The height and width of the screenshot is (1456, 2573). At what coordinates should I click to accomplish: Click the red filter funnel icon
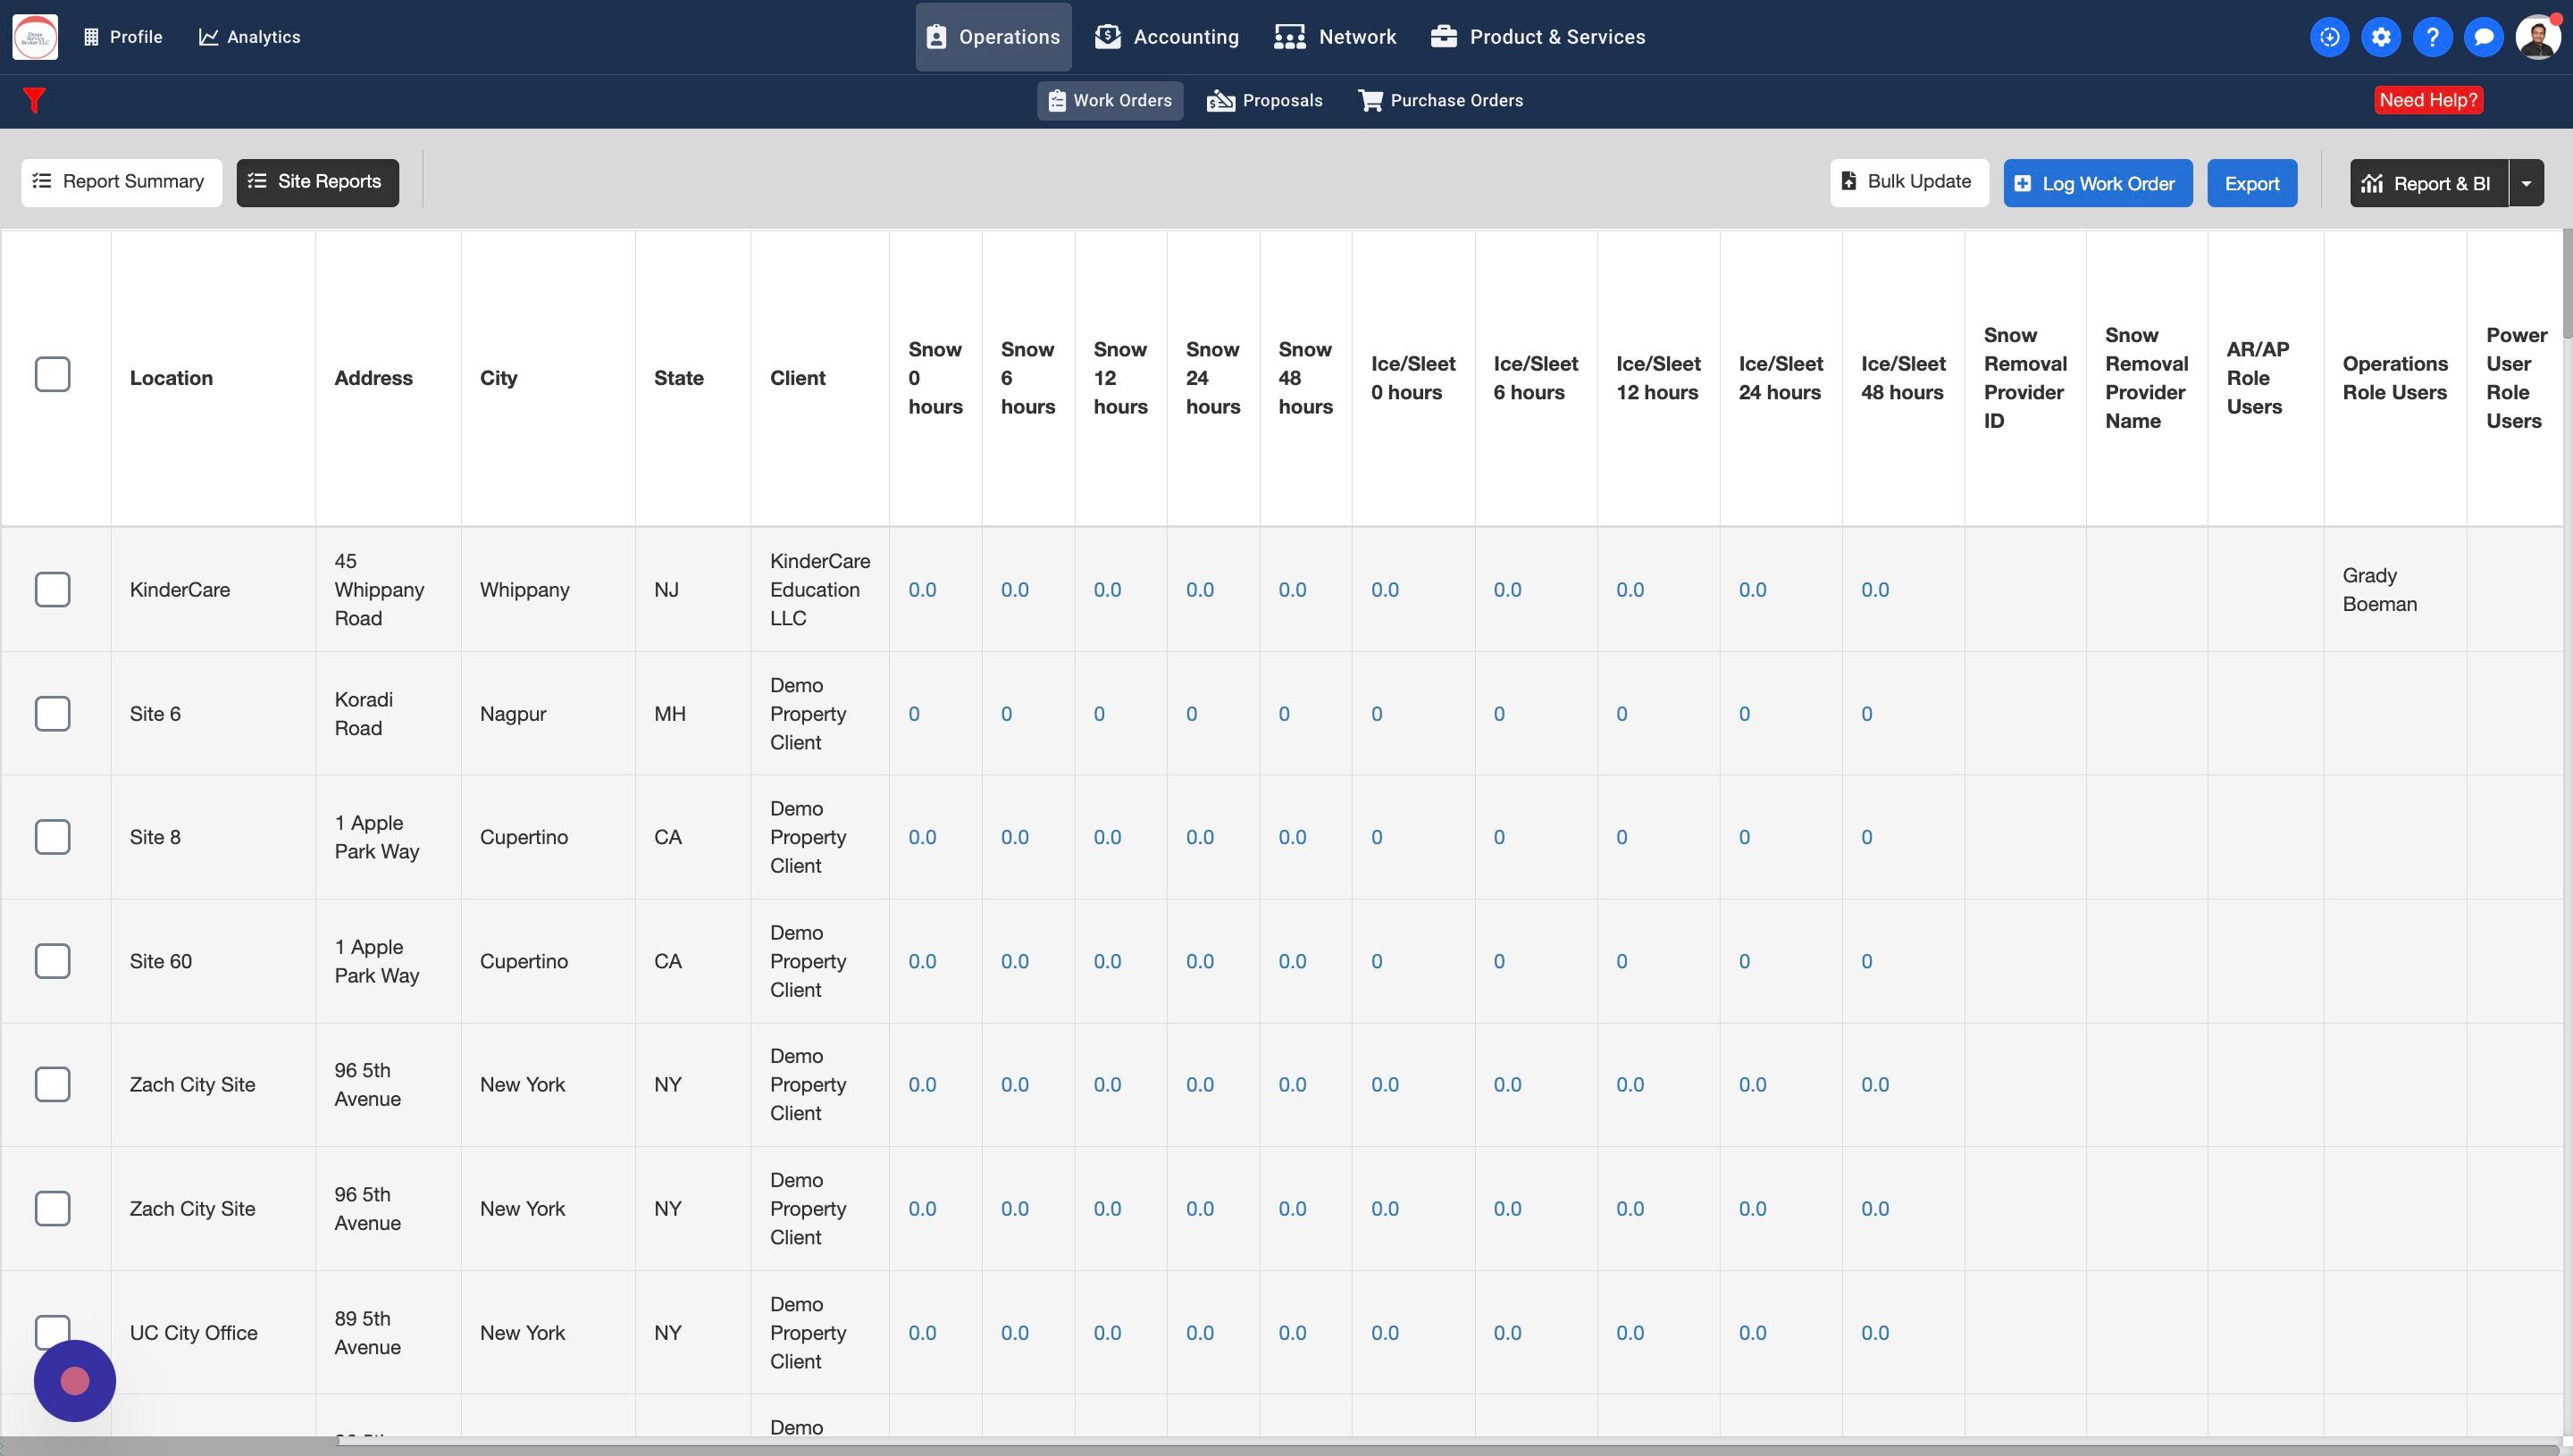click(34, 100)
